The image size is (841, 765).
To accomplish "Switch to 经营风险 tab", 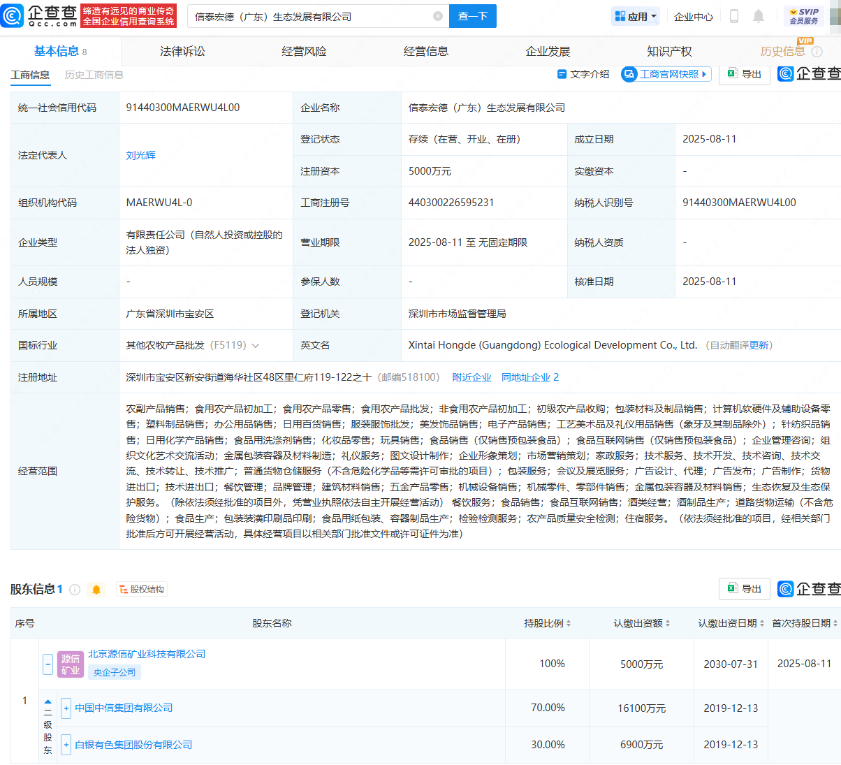I will tap(304, 51).
